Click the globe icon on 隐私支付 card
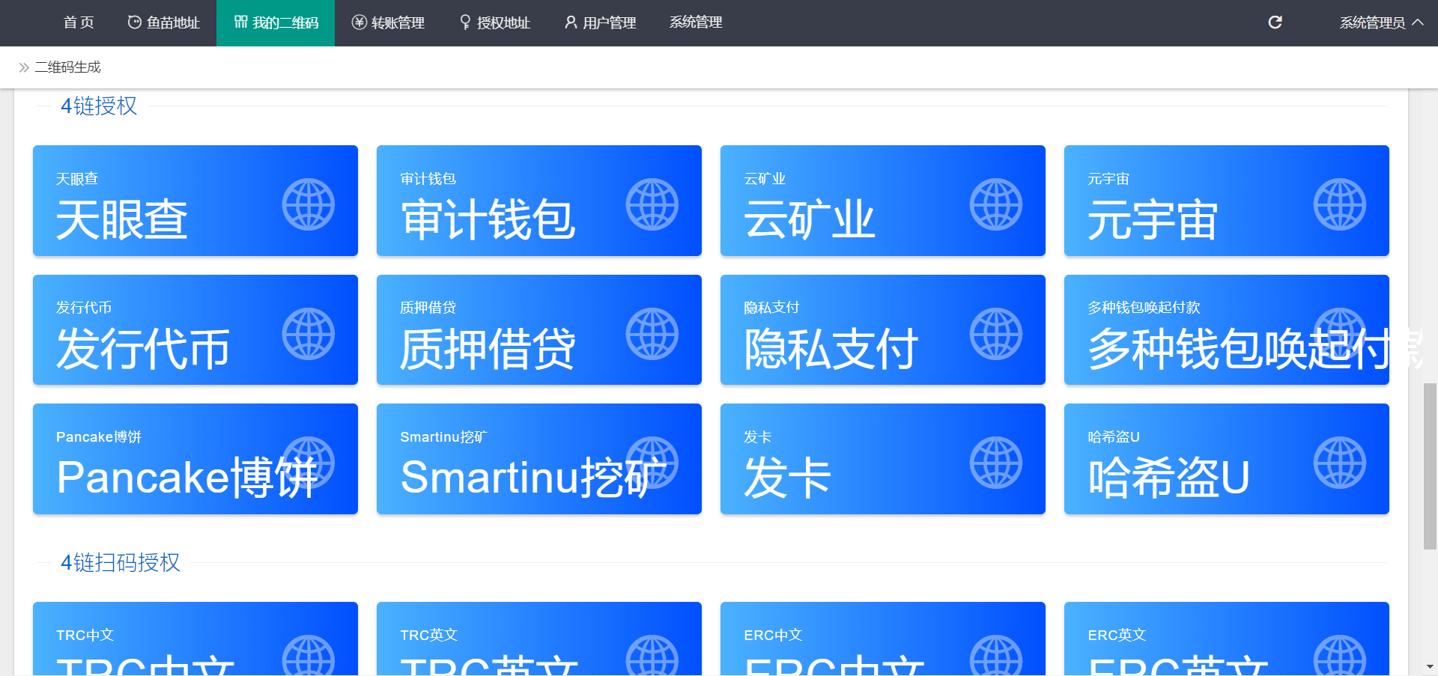 pyautogui.click(x=995, y=334)
